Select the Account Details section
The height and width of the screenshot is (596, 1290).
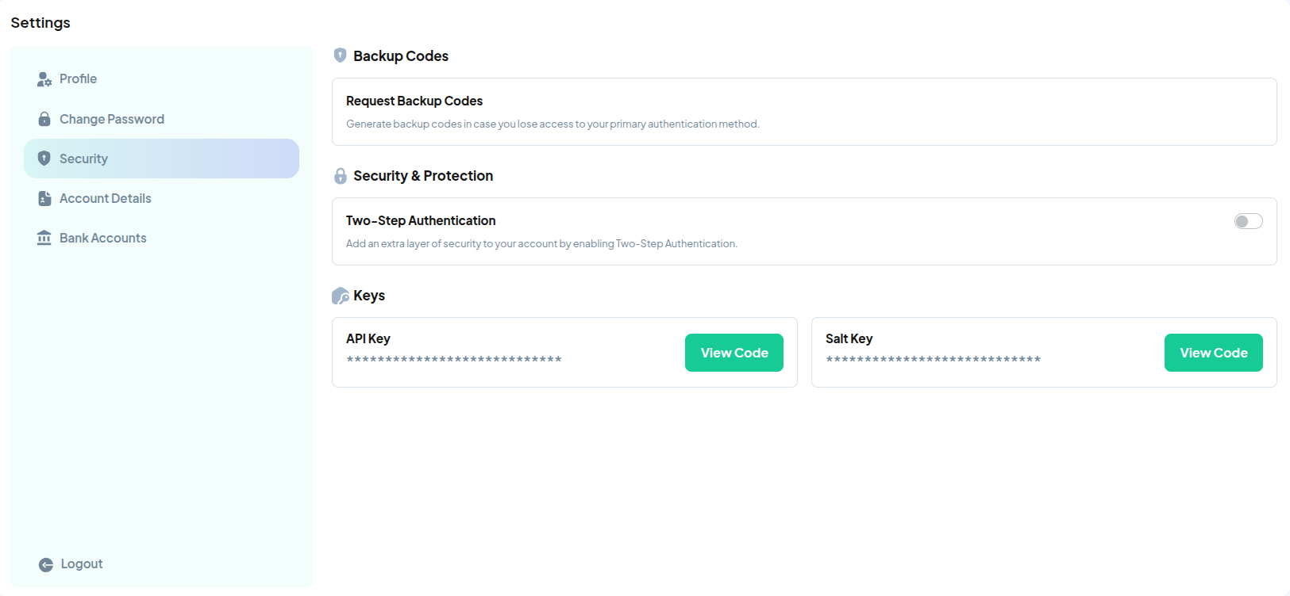(105, 197)
